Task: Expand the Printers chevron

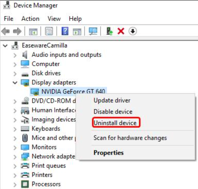Action: pyautogui.click(x=15, y=175)
